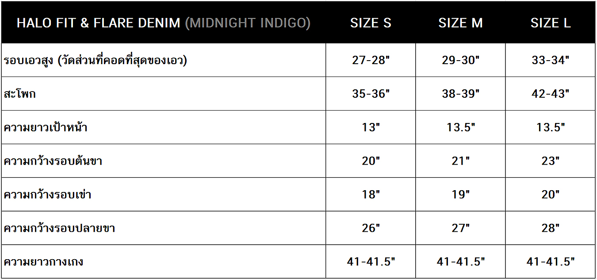This screenshot has height=280, width=597.
Task: Select the SIZE S column header
Action: [x=371, y=23]
